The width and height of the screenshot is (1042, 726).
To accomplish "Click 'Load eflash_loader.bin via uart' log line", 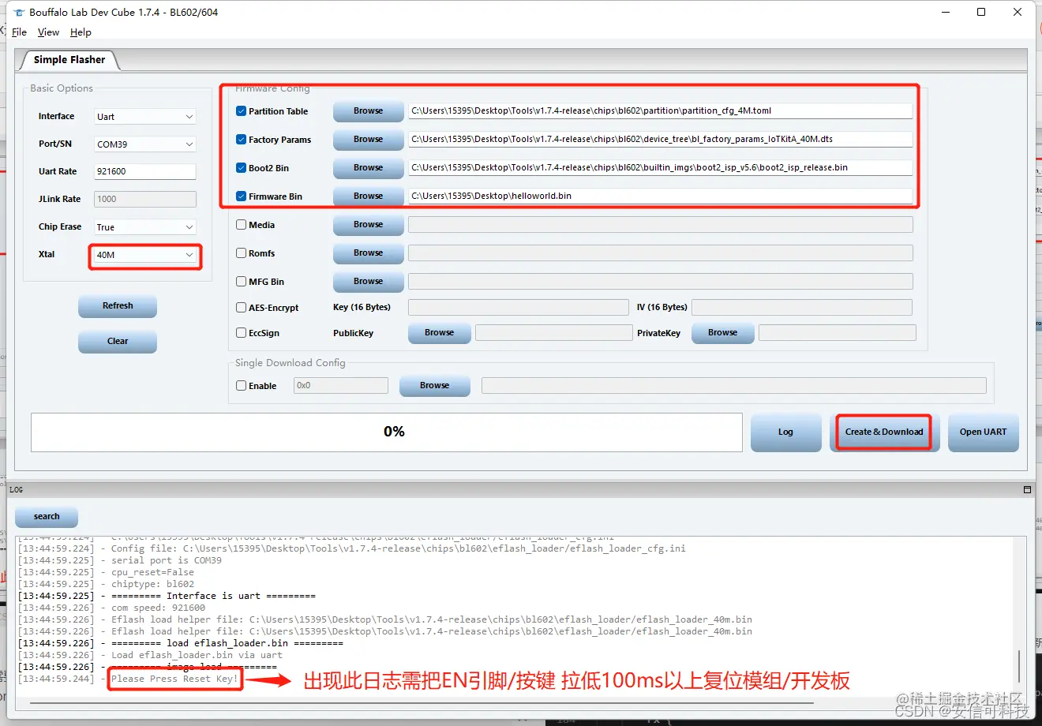I will pyautogui.click(x=197, y=656).
